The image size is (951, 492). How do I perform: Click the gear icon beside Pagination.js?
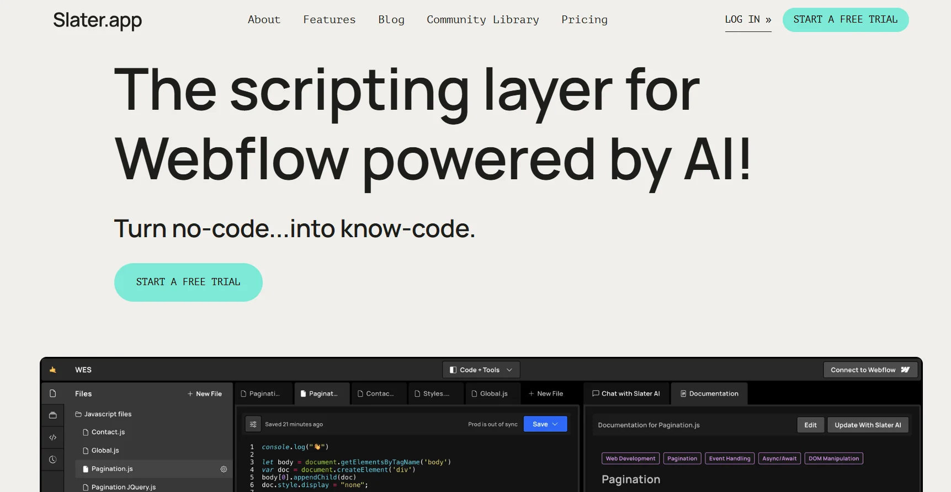click(x=224, y=469)
